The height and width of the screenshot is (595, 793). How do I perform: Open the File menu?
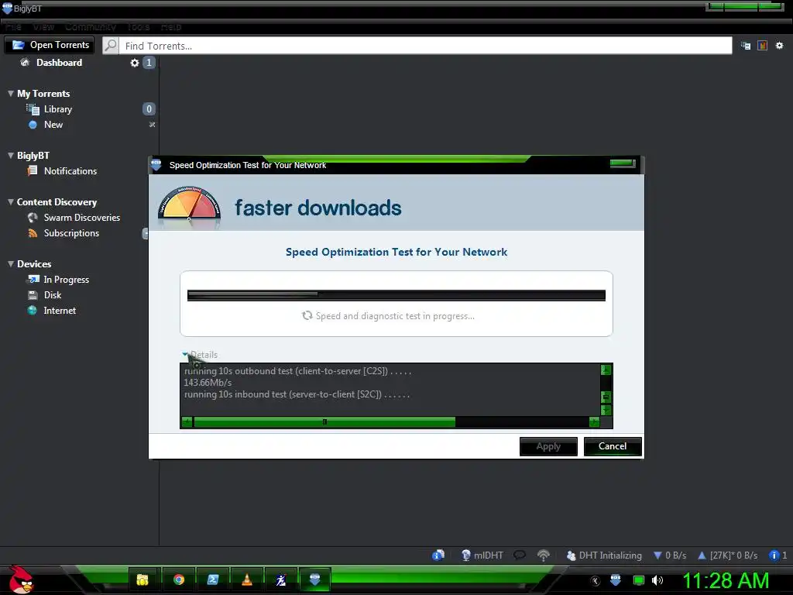coord(13,27)
